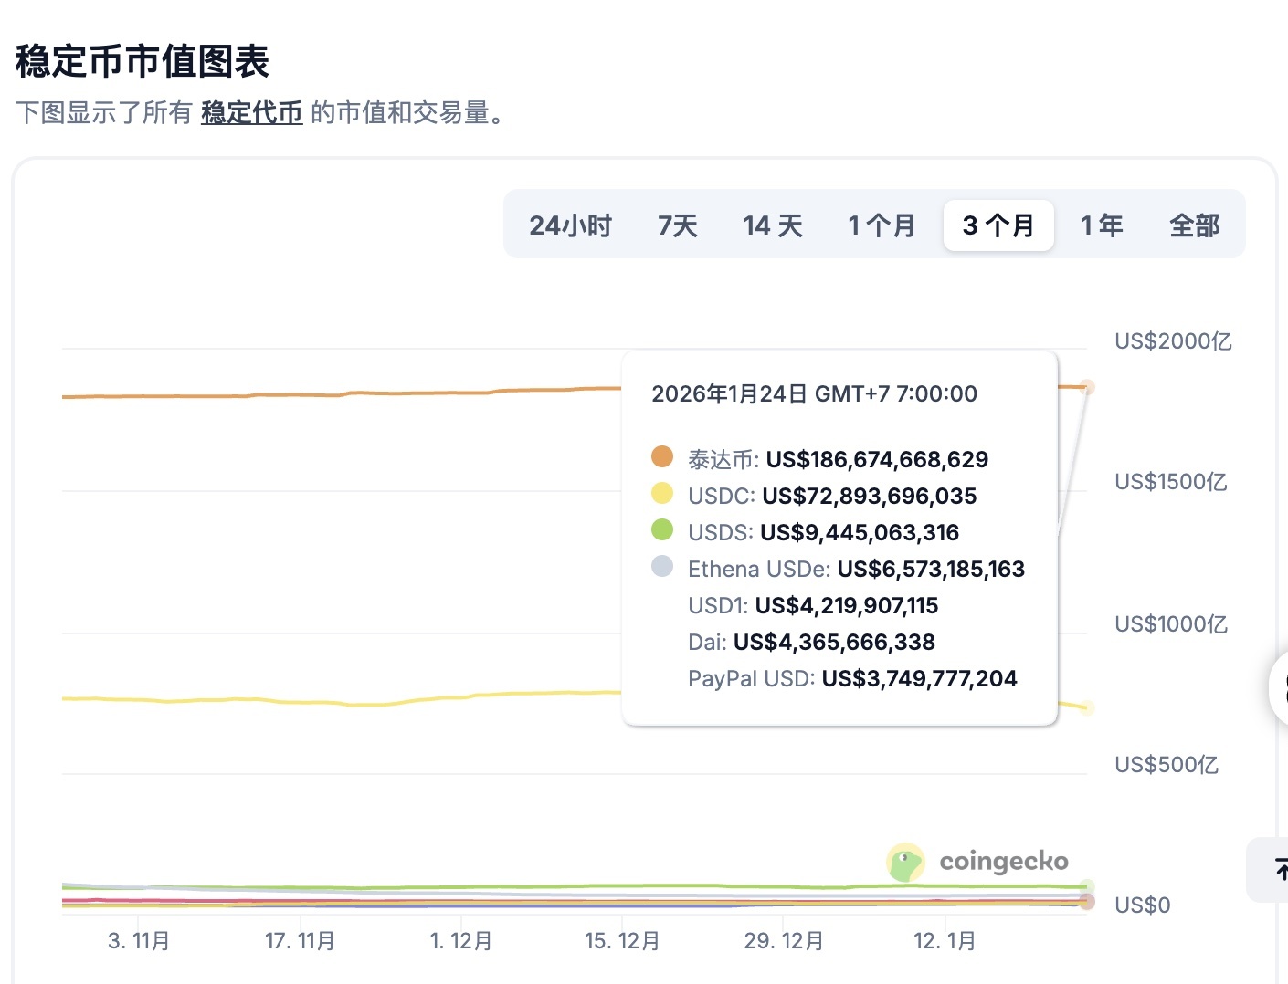Image resolution: width=1288 pixels, height=984 pixels.
Task: Click the US$2000亿 axis label
Action: [x=1173, y=341]
